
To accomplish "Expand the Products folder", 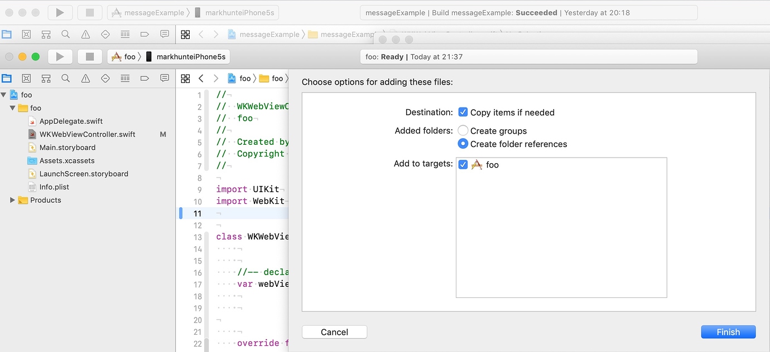I will point(12,200).
